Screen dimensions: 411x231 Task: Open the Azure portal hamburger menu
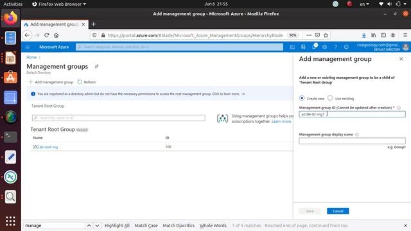pyautogui.click(x=28, y=47)
